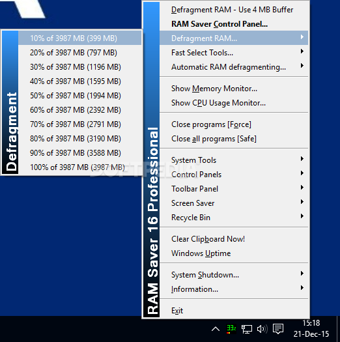Open network connection tray icon

tap(246, 329)
